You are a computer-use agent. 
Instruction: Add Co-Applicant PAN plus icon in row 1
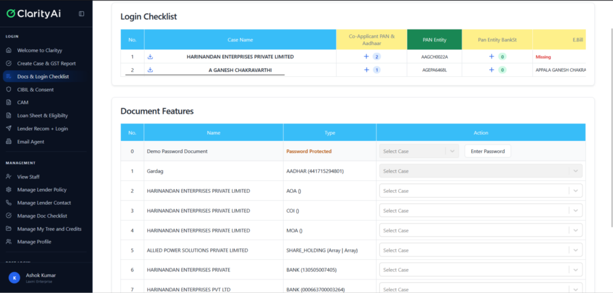point(366,57)
